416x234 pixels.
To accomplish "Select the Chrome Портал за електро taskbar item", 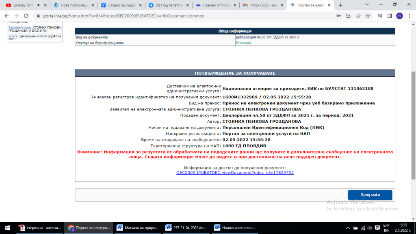I will tap(89, 228).
